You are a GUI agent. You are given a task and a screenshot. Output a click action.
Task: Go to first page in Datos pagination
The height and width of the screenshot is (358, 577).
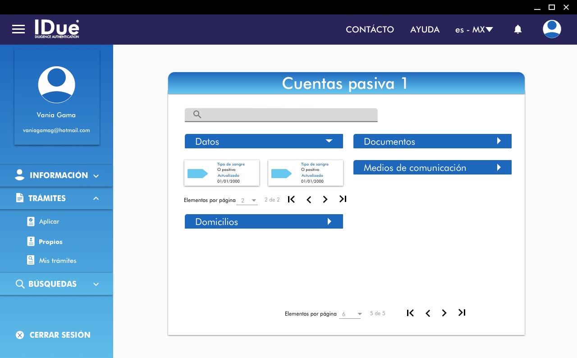coord(291,199)
